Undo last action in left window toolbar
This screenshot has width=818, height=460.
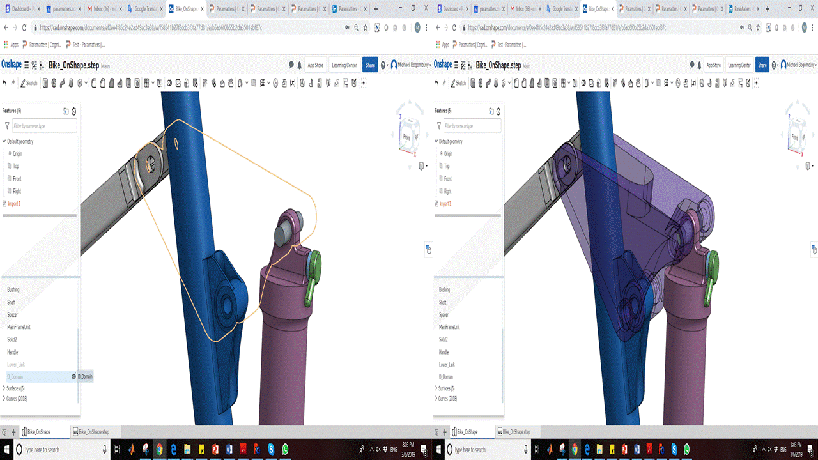coord(4,82)
